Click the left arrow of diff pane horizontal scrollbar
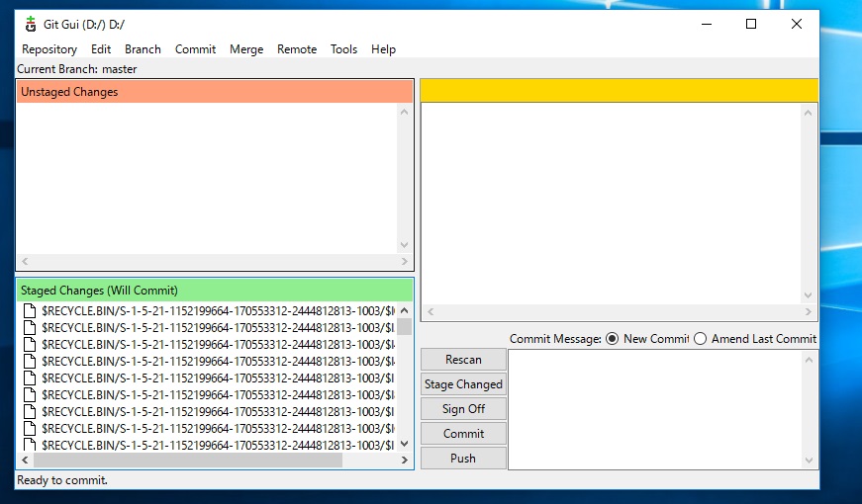This screenshot has width=862, height=504. point(431,312)
